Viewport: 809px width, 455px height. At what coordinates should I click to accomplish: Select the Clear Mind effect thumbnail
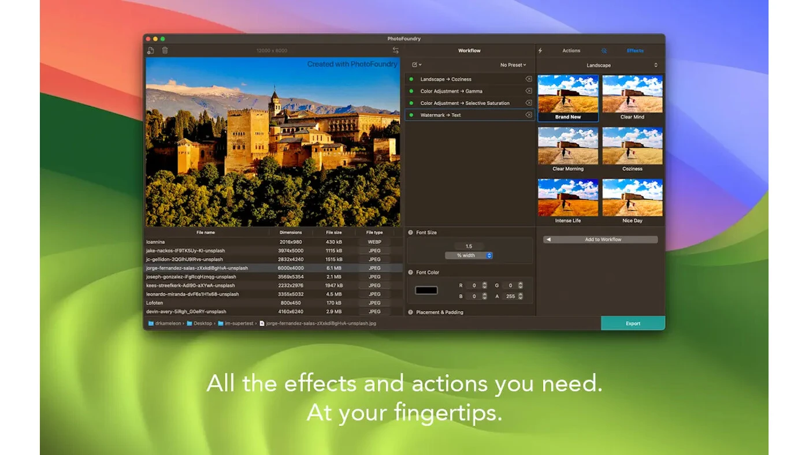632,98
